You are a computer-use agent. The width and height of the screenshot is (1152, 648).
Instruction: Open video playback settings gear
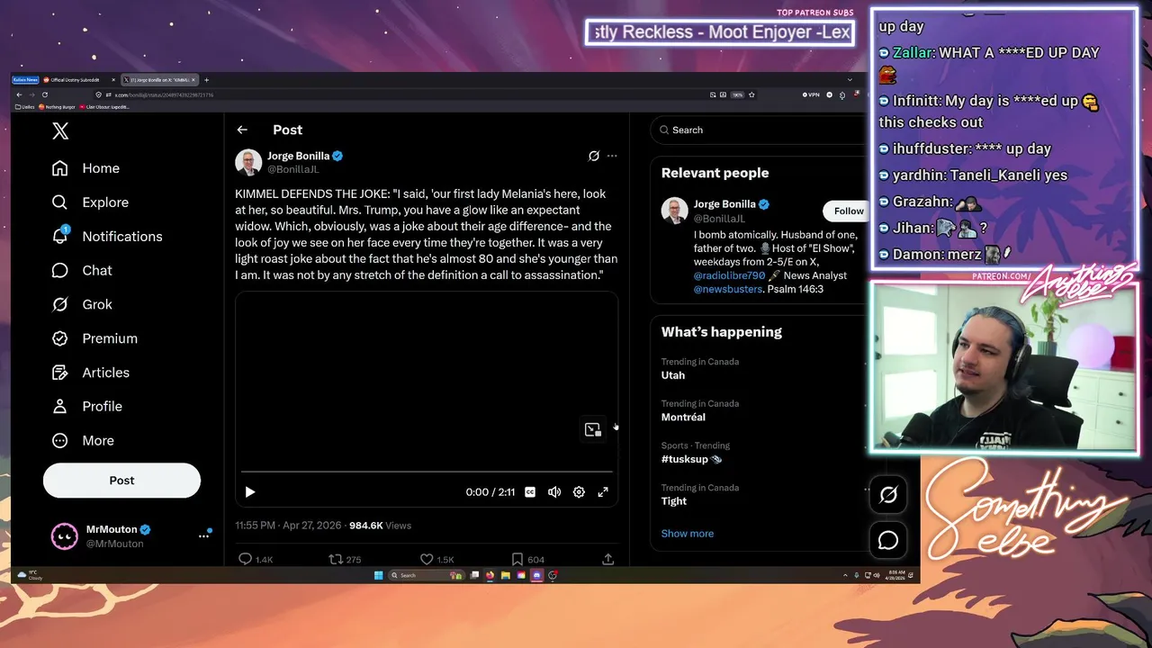(x=579, y=492)
